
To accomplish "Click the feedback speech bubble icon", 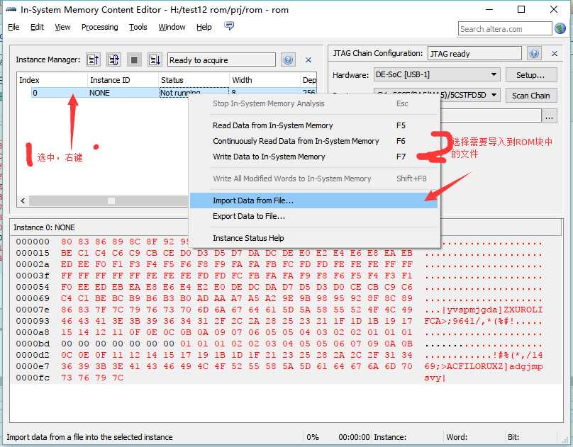I will point(229,26).
